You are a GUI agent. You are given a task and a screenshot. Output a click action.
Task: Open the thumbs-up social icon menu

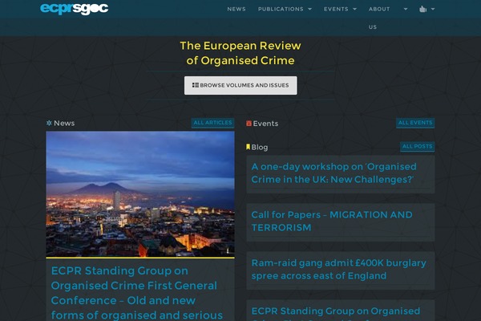[x=422, y=9]
